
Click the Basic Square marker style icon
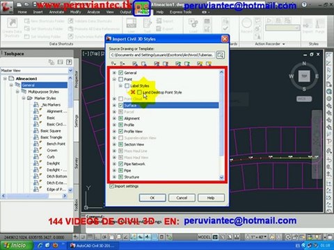pos(36,131)
